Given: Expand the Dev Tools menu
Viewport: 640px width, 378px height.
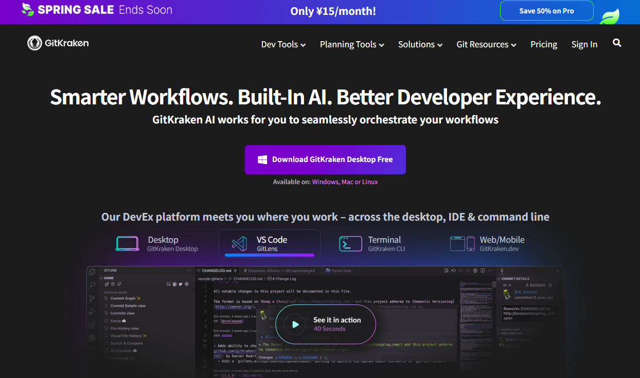Looking at the screenshot, I should click(x=283, y=44).
